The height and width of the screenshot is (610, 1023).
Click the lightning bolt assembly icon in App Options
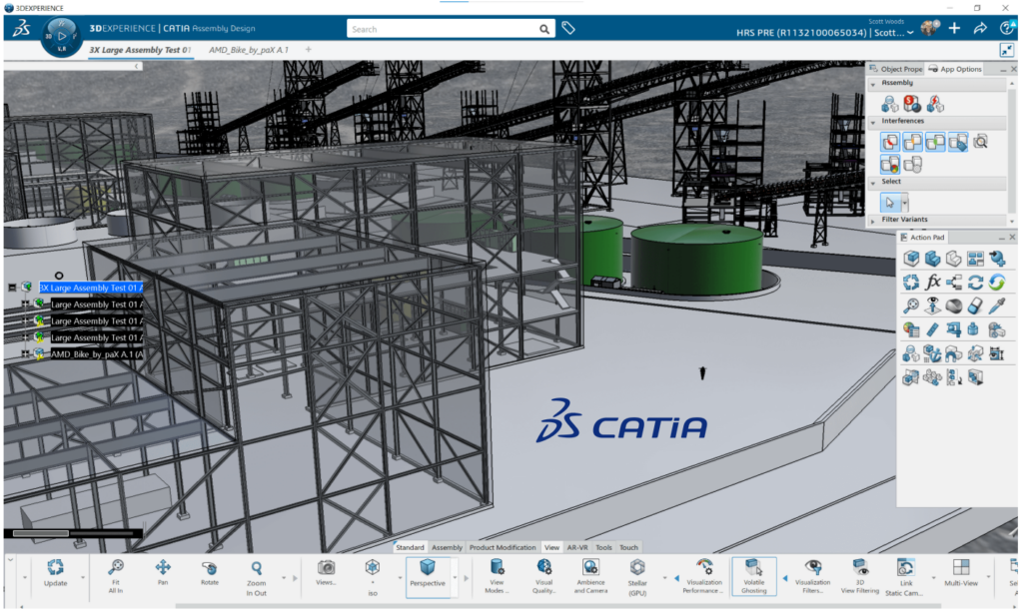pos(935,103)
